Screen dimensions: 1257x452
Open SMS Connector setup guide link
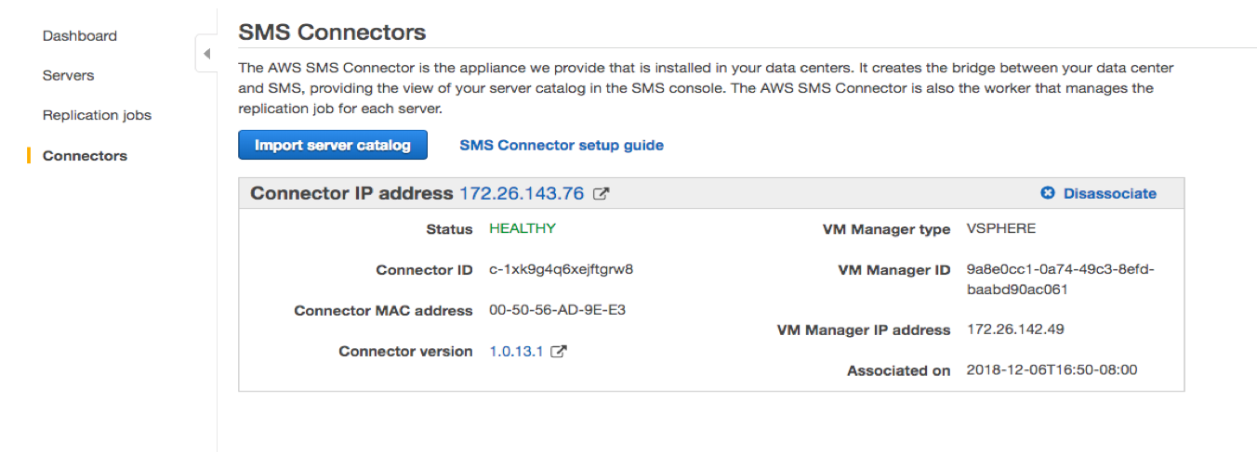tap(562, 145)
